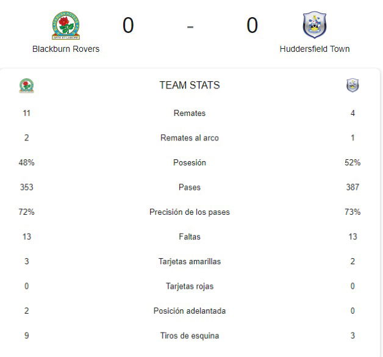Screen dimensions: 383x357
Task: Click the large Huddersfield Town crest
Action: pyautogui.click(x=314, y=24)
